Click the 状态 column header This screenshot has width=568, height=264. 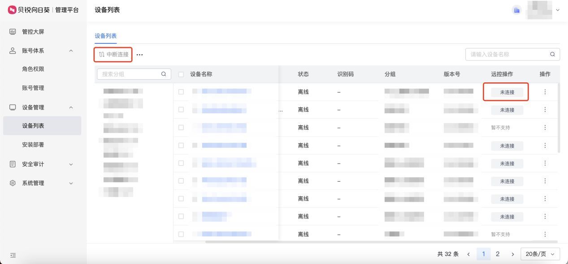pos(303,74)
